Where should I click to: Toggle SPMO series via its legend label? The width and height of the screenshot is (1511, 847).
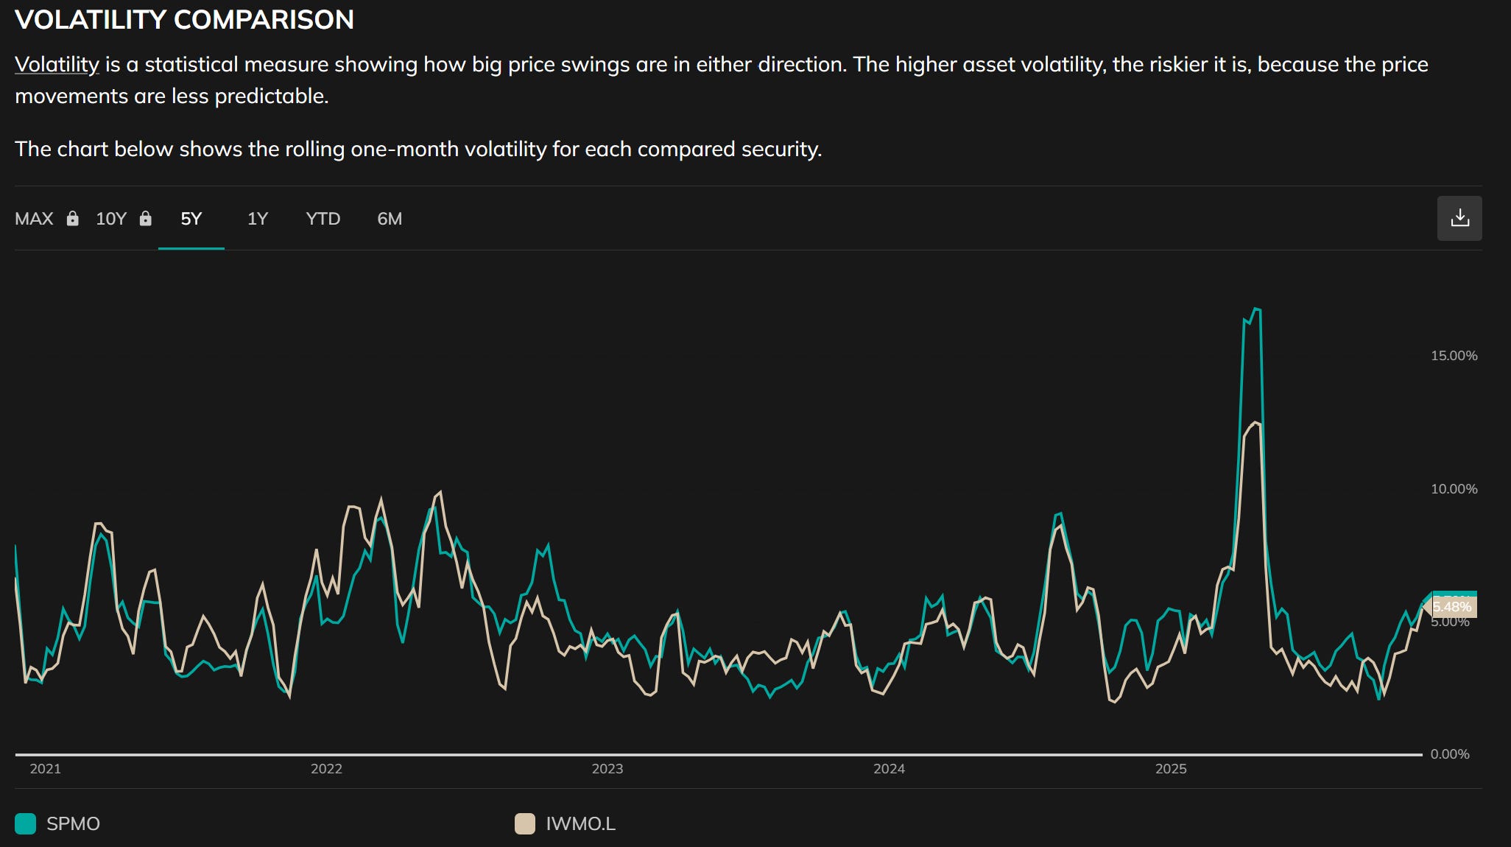pyautogui.click(x=73, y=823)
